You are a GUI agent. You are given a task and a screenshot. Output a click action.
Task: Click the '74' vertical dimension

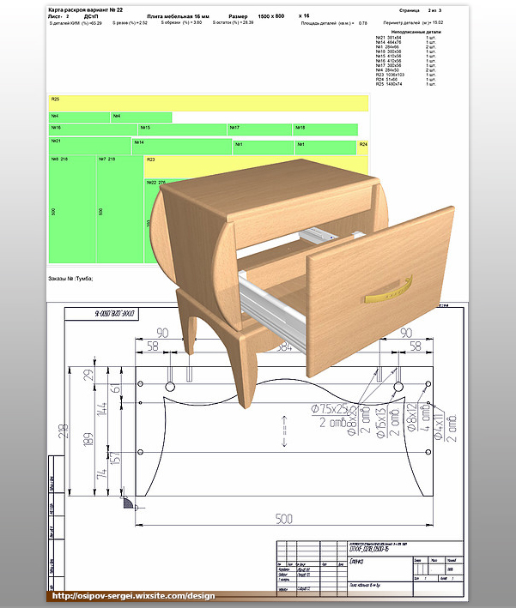[101, 473]
